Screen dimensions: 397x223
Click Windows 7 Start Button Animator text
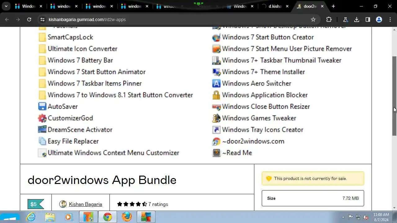point(97,72)
